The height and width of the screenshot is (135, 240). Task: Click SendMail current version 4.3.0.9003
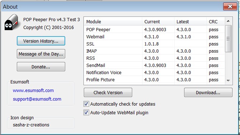point(155,66)
